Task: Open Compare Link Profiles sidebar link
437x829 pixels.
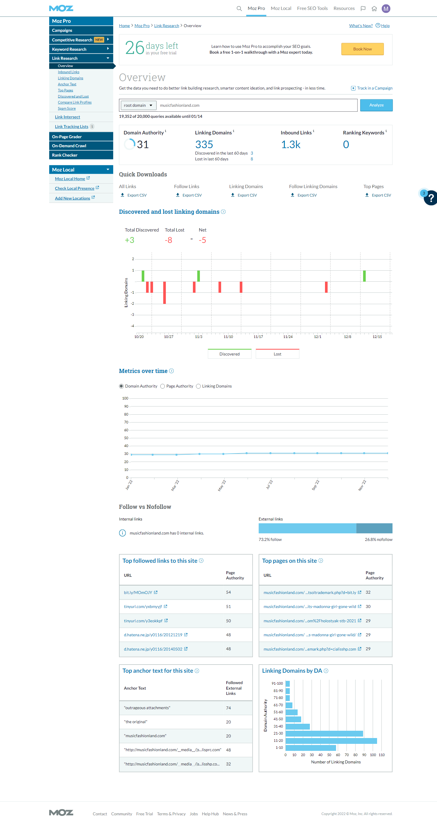Action: tap(75, 102)
